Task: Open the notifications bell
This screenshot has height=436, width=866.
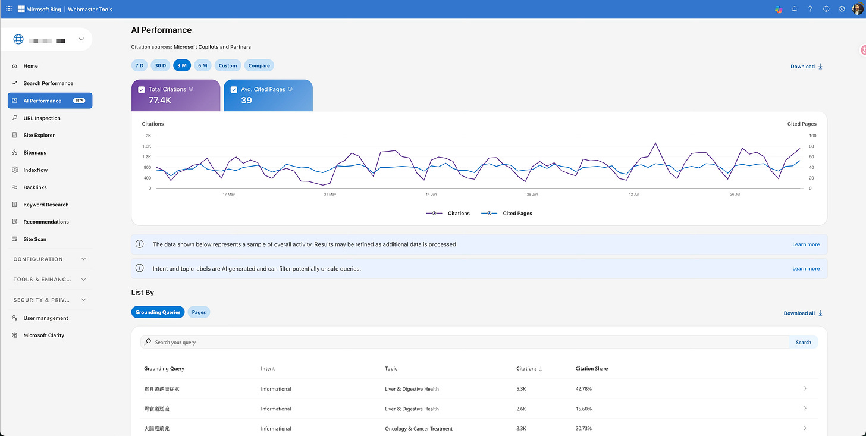Action: click(795, 9)
